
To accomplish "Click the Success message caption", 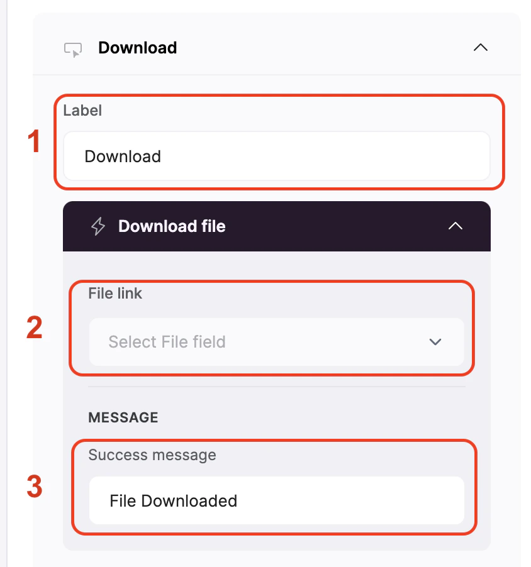I will tap(152, 455).
